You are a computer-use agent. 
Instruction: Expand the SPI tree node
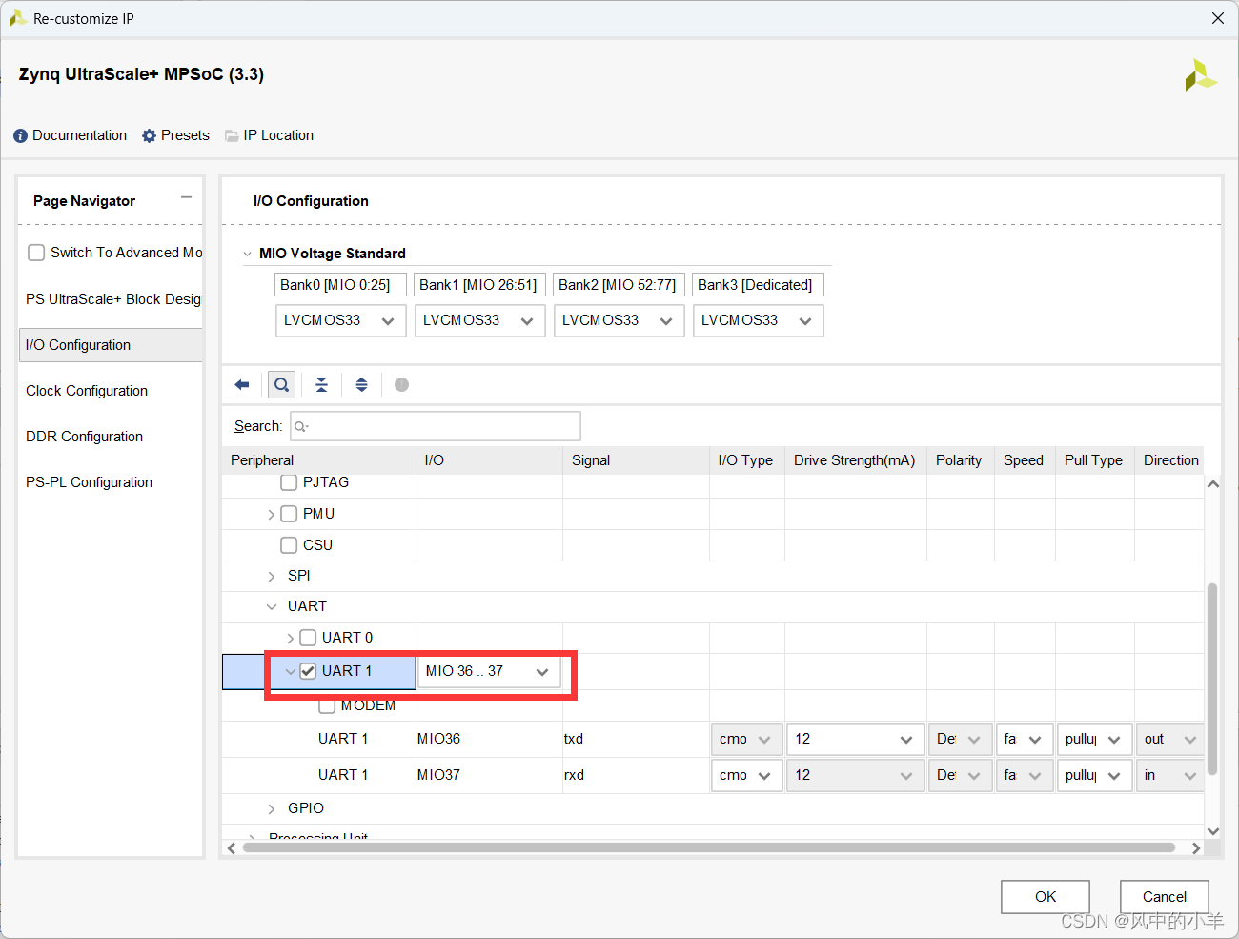coord(272,577)
